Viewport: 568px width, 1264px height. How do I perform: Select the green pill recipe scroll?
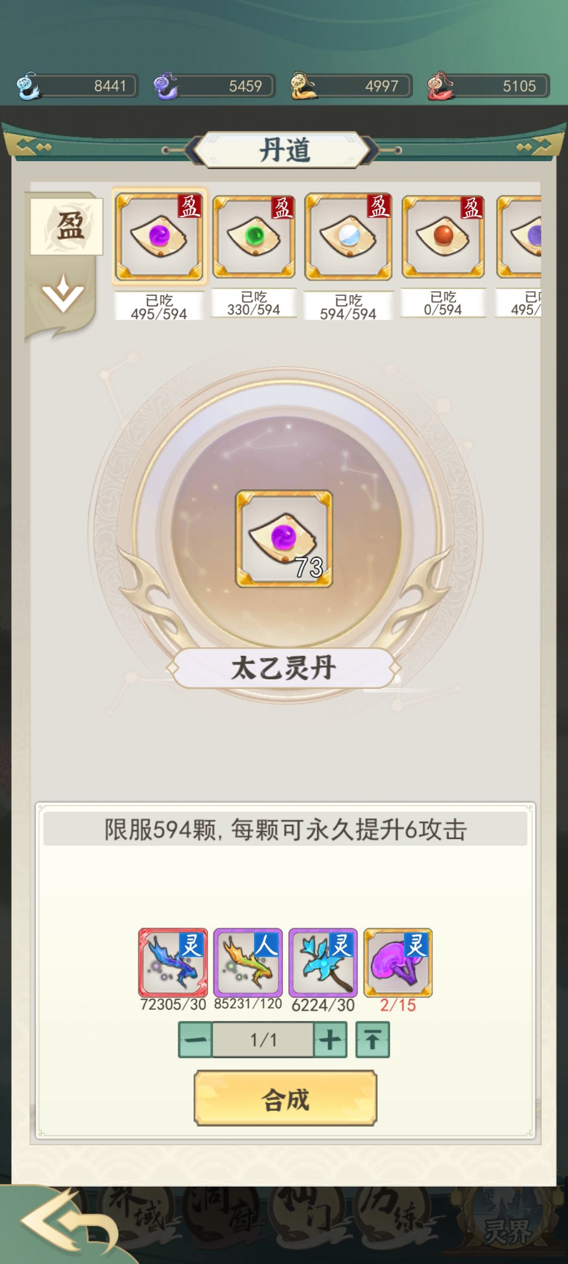pos(253,236)
